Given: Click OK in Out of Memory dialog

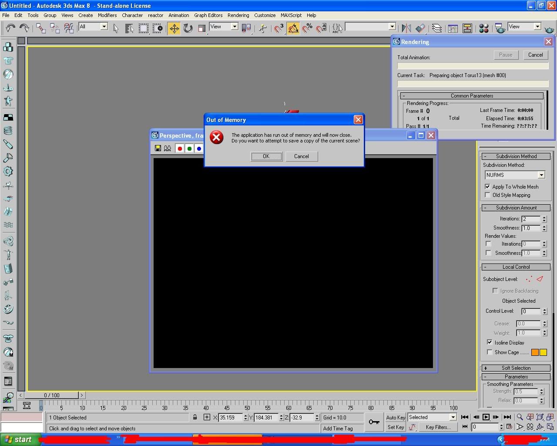Looking at the screenshot, I should 266,156.
